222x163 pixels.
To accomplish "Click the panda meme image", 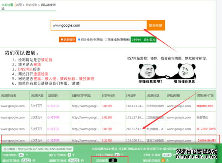I will coord(167,73).
